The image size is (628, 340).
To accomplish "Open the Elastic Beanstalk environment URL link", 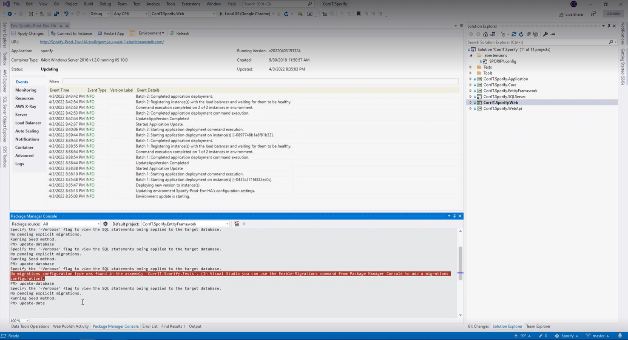I will pyautogui.click(x=102, y=42).
